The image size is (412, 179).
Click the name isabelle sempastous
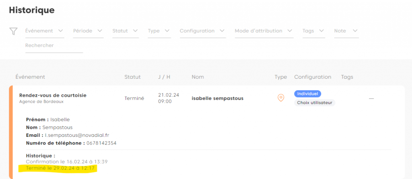(x=217, y=98)
